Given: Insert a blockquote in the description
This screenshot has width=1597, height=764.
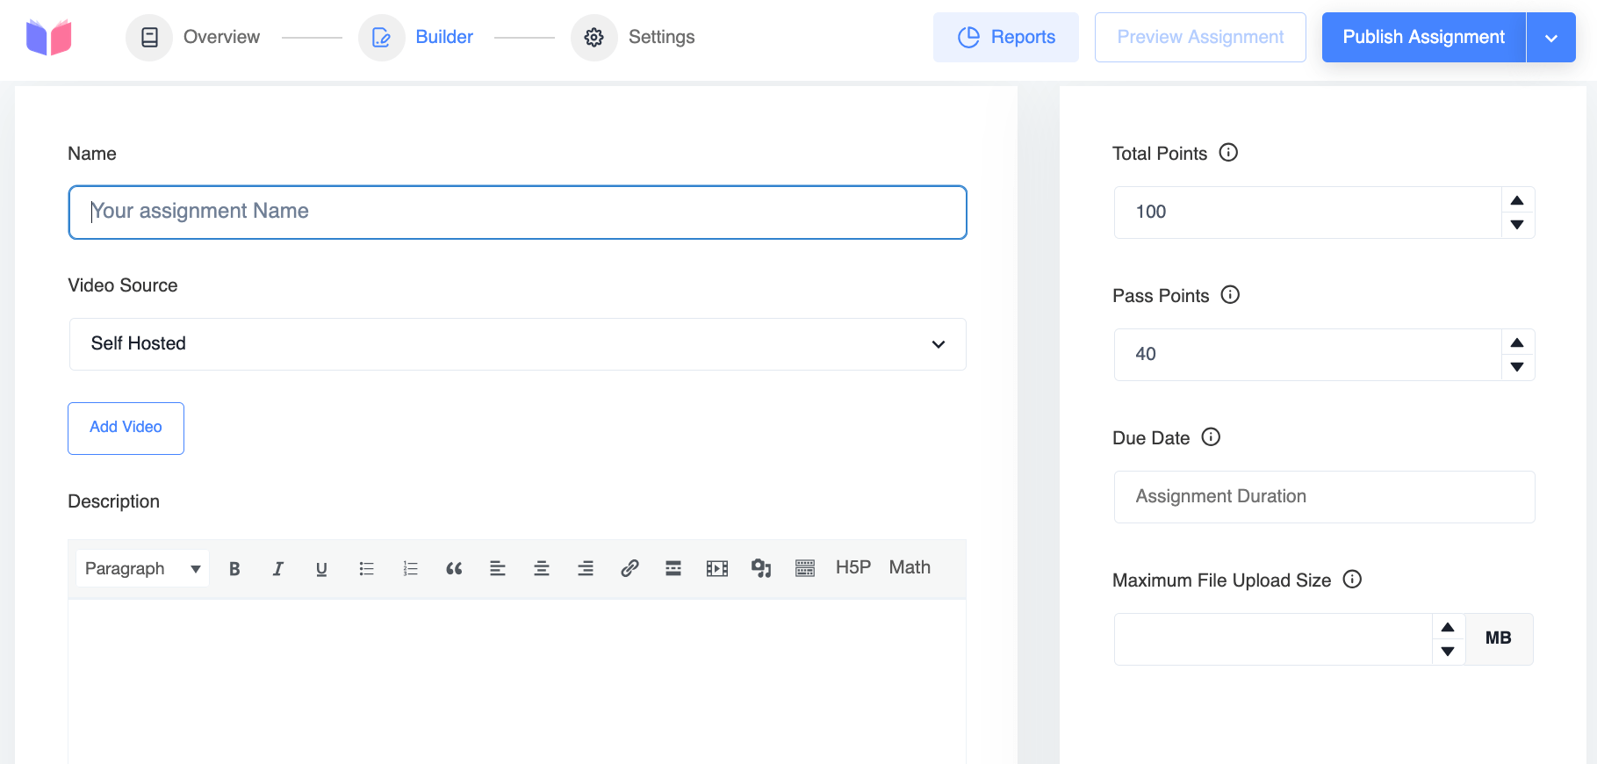Looking at the screenshot, I should 454,569.
